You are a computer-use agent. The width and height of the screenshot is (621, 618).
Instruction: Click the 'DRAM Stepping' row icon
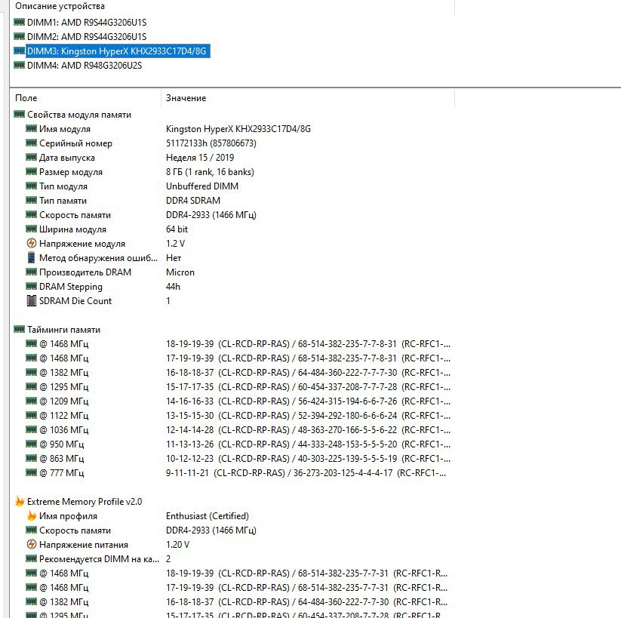[31, 286]
